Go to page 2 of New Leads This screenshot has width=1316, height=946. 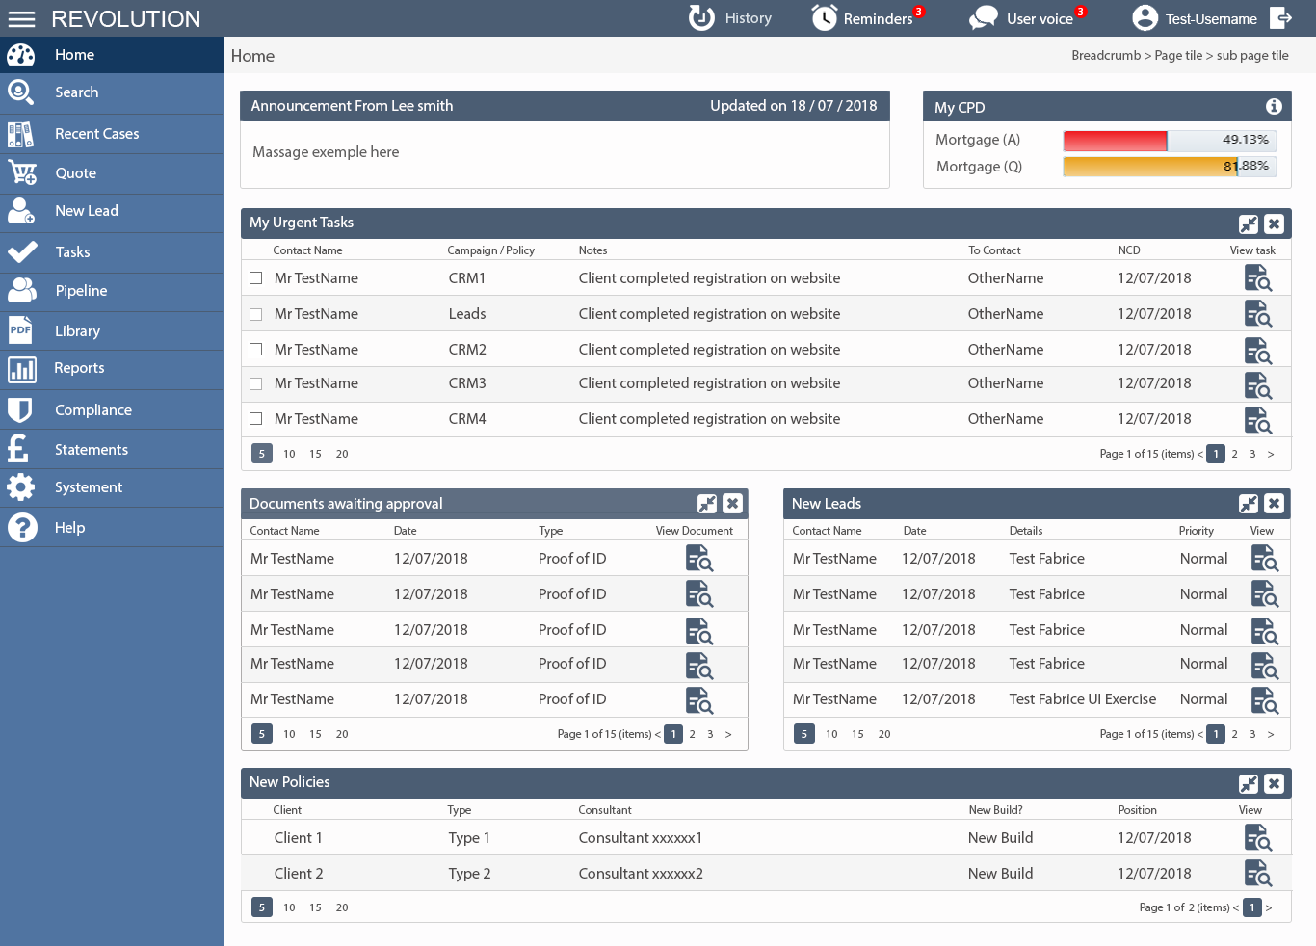click(1234, 734)
